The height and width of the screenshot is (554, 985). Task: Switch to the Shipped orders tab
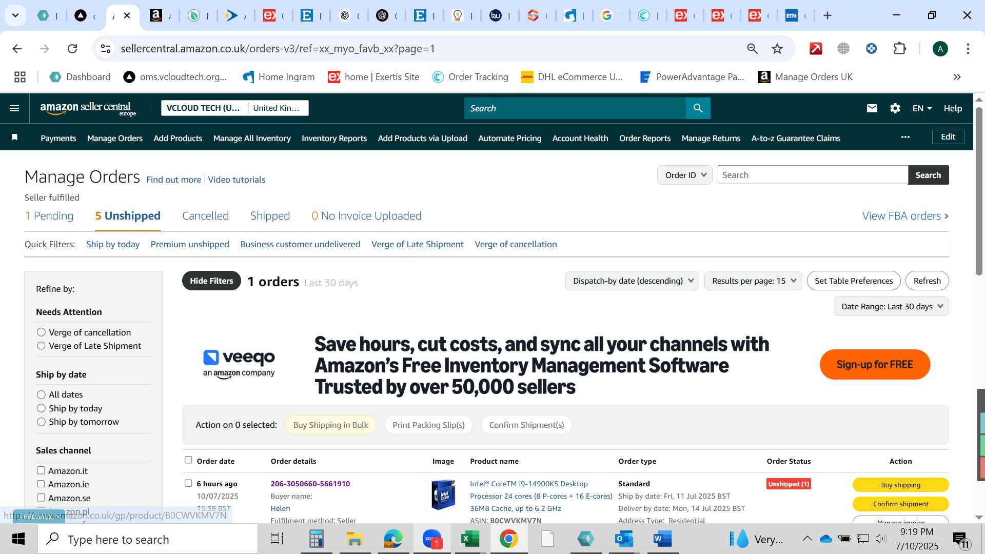270,216
